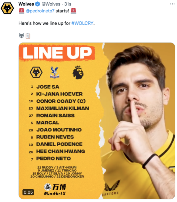Open the @pedrolneto7 mention link
The height and width of the screenshot is (202, 177).
coord(40,11)
